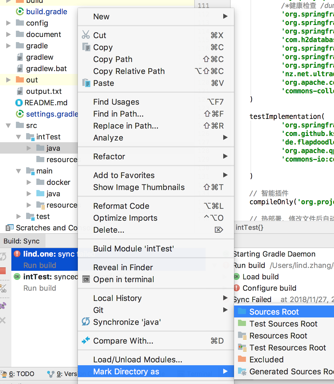Choose Copy Relative Path
Viewport: 334px width, 384px height.
point(156,71)
